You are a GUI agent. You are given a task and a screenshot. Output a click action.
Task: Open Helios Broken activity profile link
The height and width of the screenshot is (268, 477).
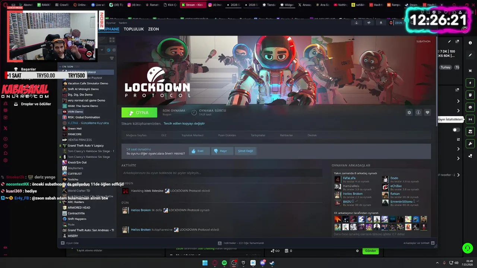point(141,210)
